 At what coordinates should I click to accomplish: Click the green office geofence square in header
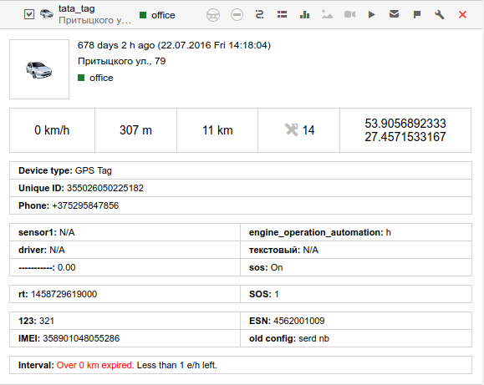coord(143,15)
